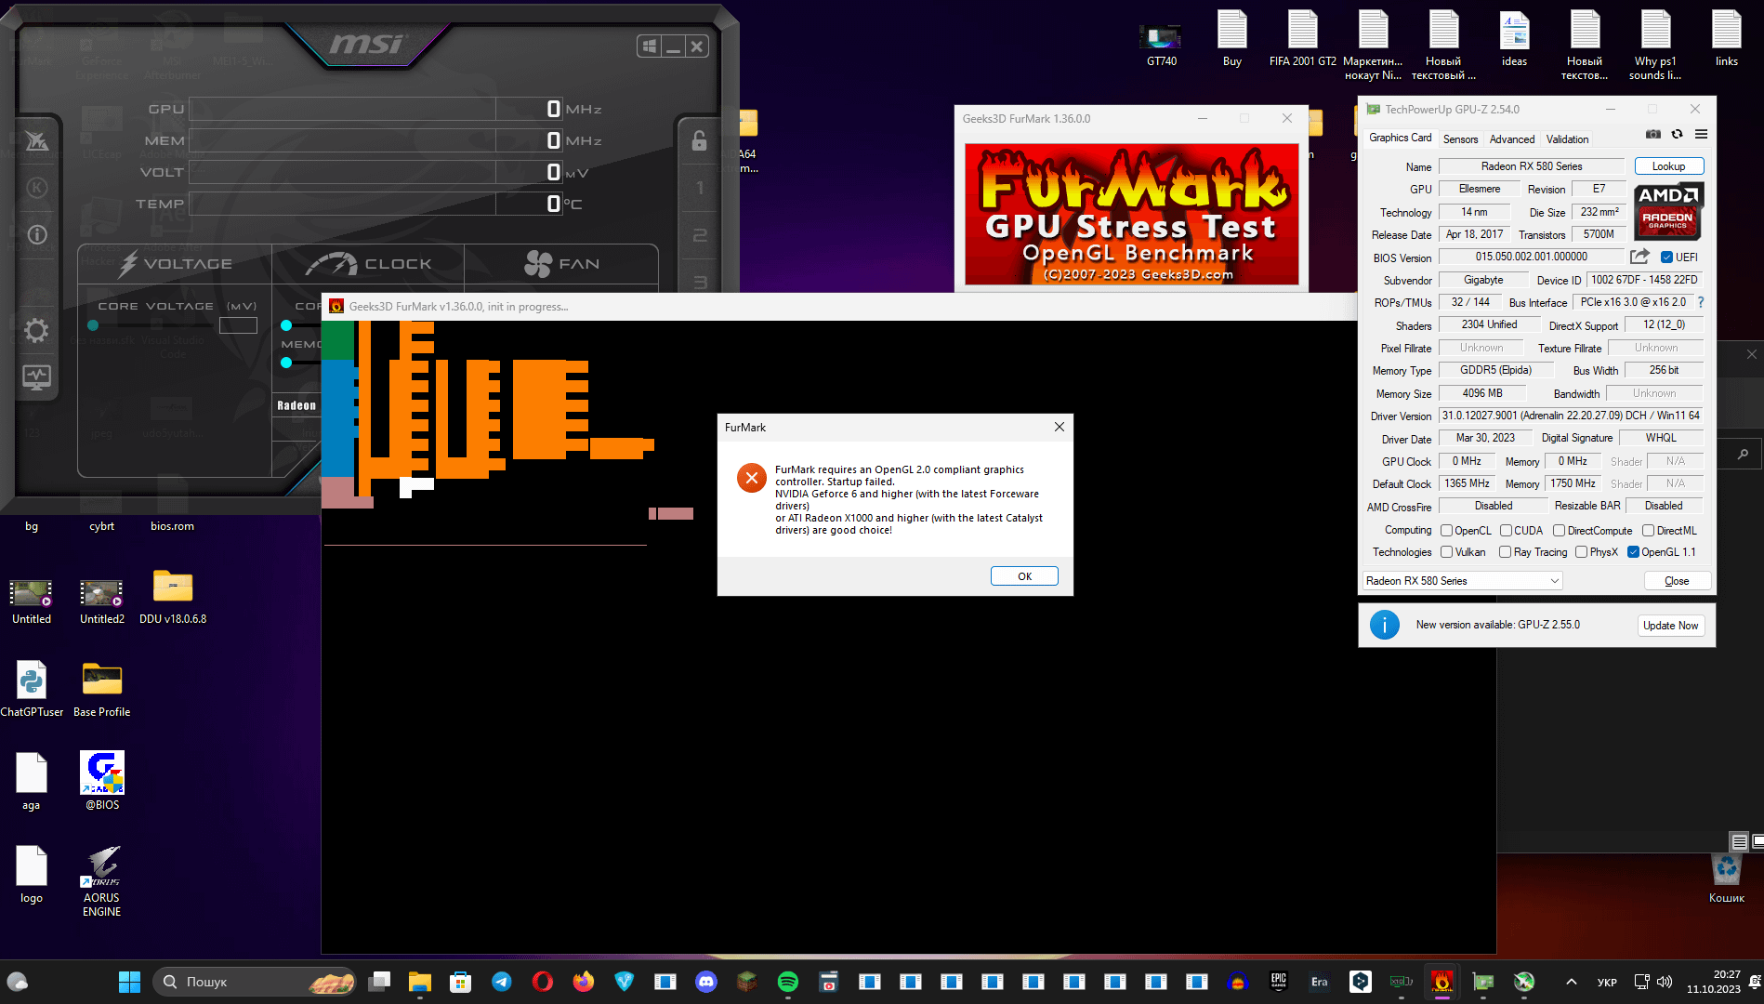Select Afterburner profile slot 1
Viewport: 1764px width, 1004px height.
(700, 188)
